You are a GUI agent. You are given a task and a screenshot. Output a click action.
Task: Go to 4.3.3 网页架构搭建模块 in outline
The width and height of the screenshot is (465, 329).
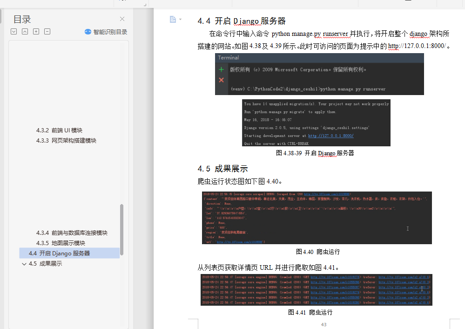pos(66,140)
